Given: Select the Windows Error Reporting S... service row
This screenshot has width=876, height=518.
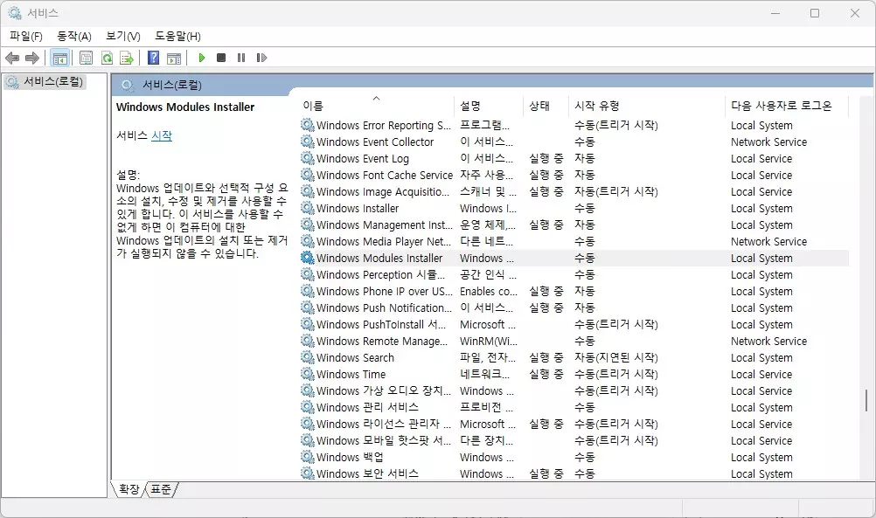Looking at the screenshot, I should (x=574, y=125).
